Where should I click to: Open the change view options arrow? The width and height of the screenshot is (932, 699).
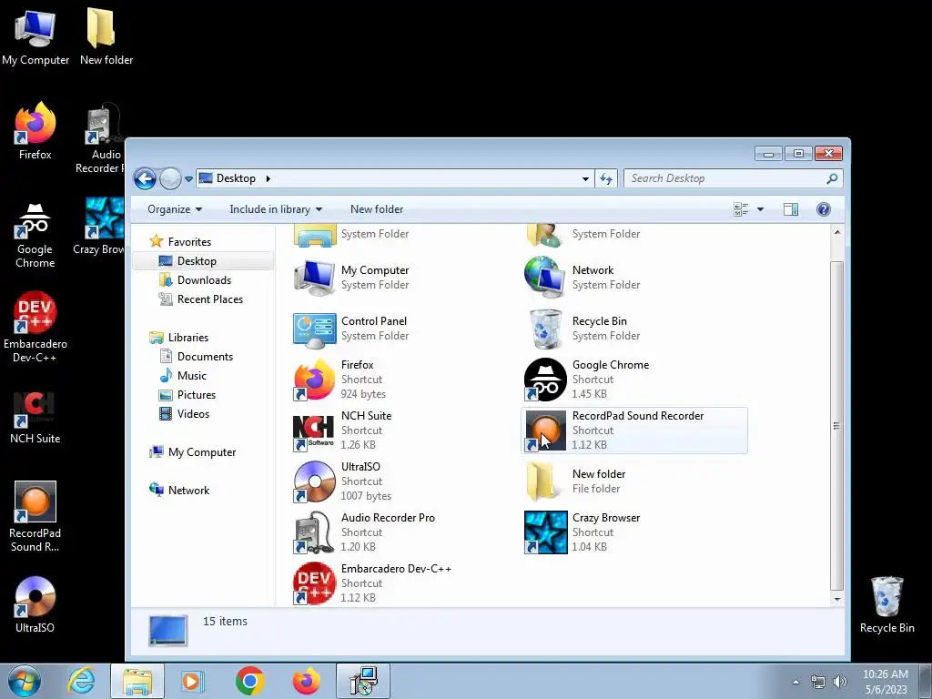tap(760, 209)
